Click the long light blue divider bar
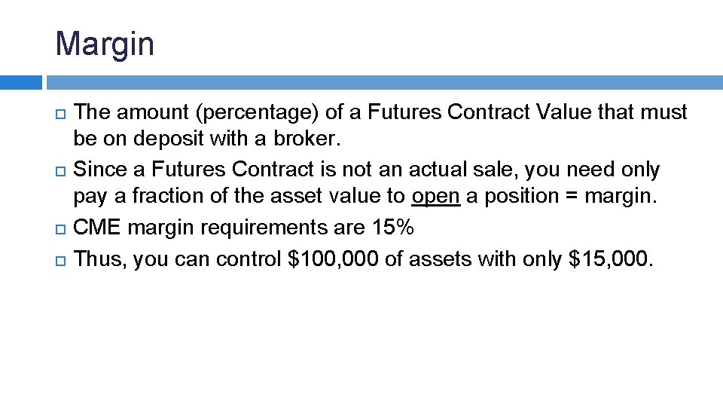 (x=385, y=83)
